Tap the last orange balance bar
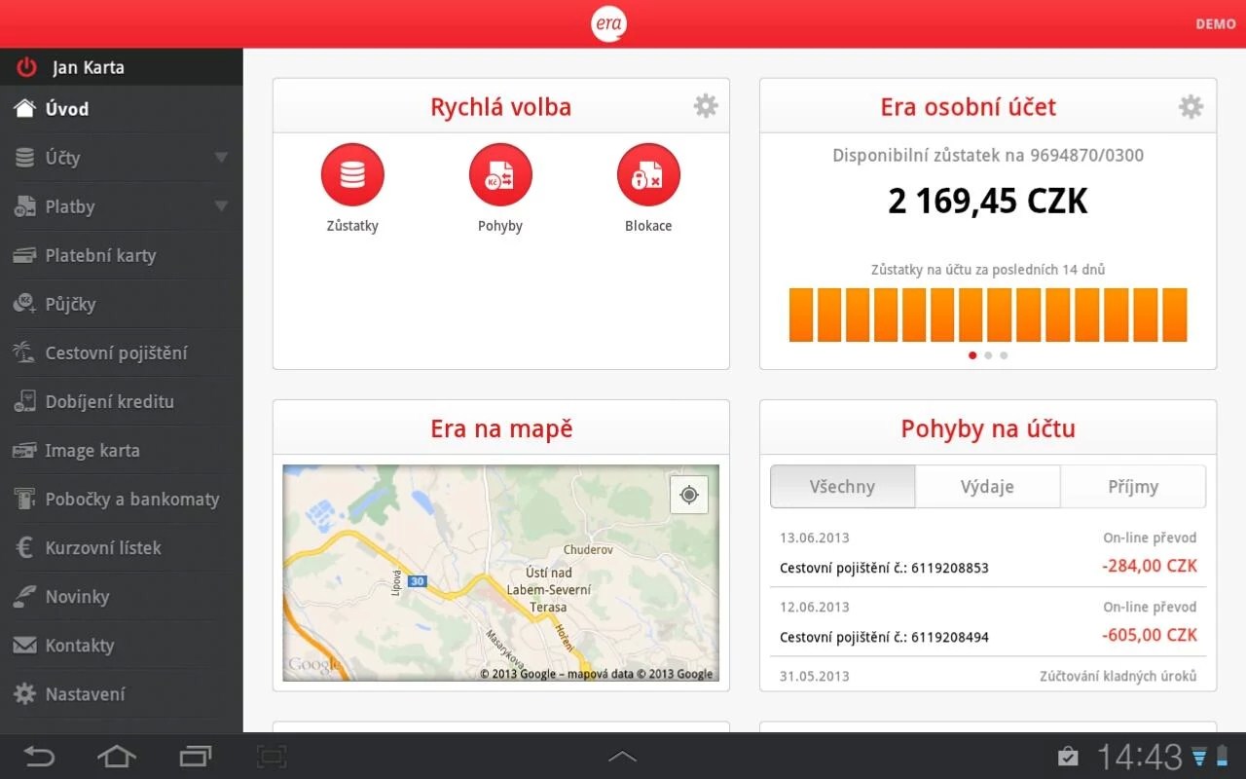 pos(1174,315)
